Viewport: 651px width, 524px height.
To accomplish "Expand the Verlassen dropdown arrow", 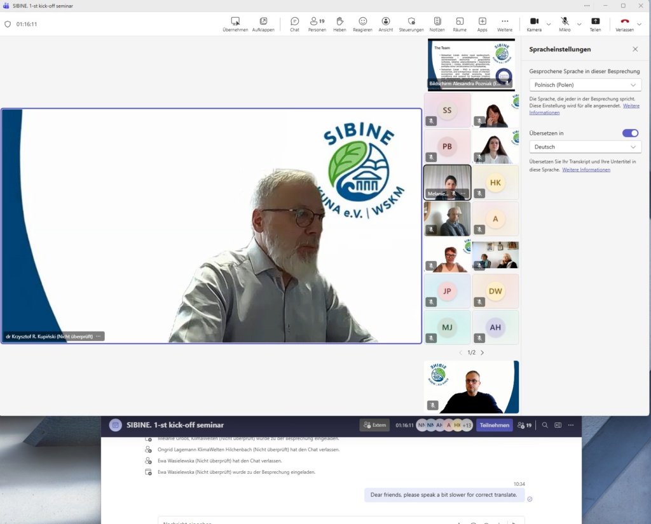I will click(640, 24).
